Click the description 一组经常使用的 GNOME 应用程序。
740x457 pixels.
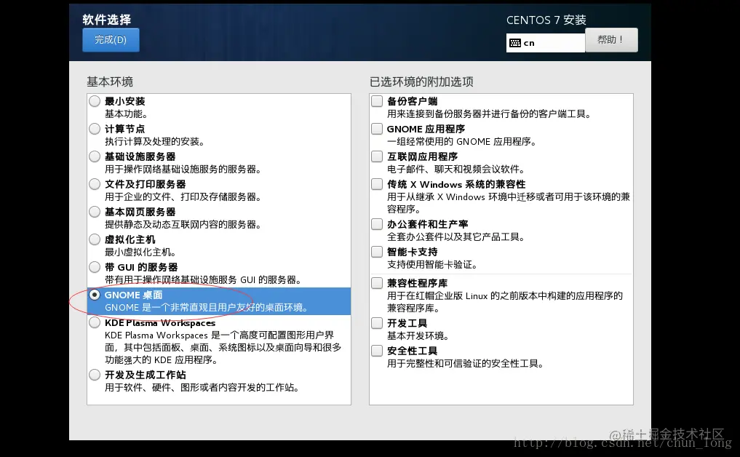(x=461, y=142)
